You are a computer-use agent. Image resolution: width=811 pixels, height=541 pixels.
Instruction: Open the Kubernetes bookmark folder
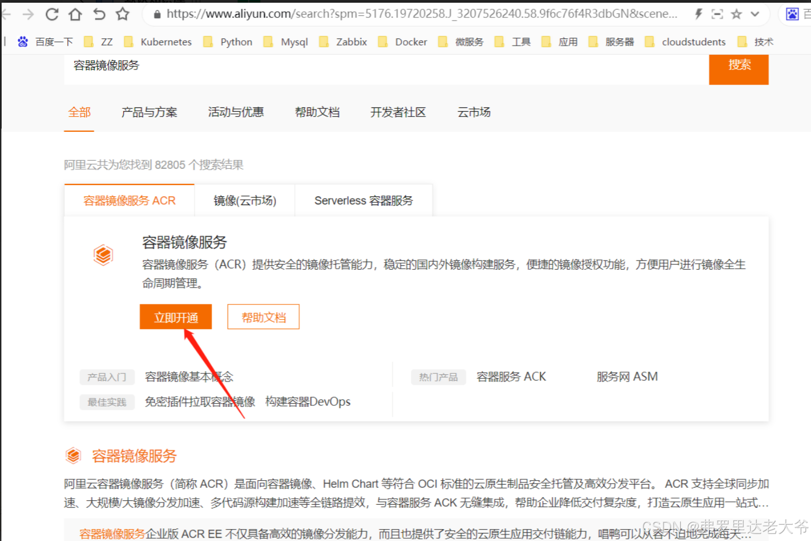click(157, 42)
